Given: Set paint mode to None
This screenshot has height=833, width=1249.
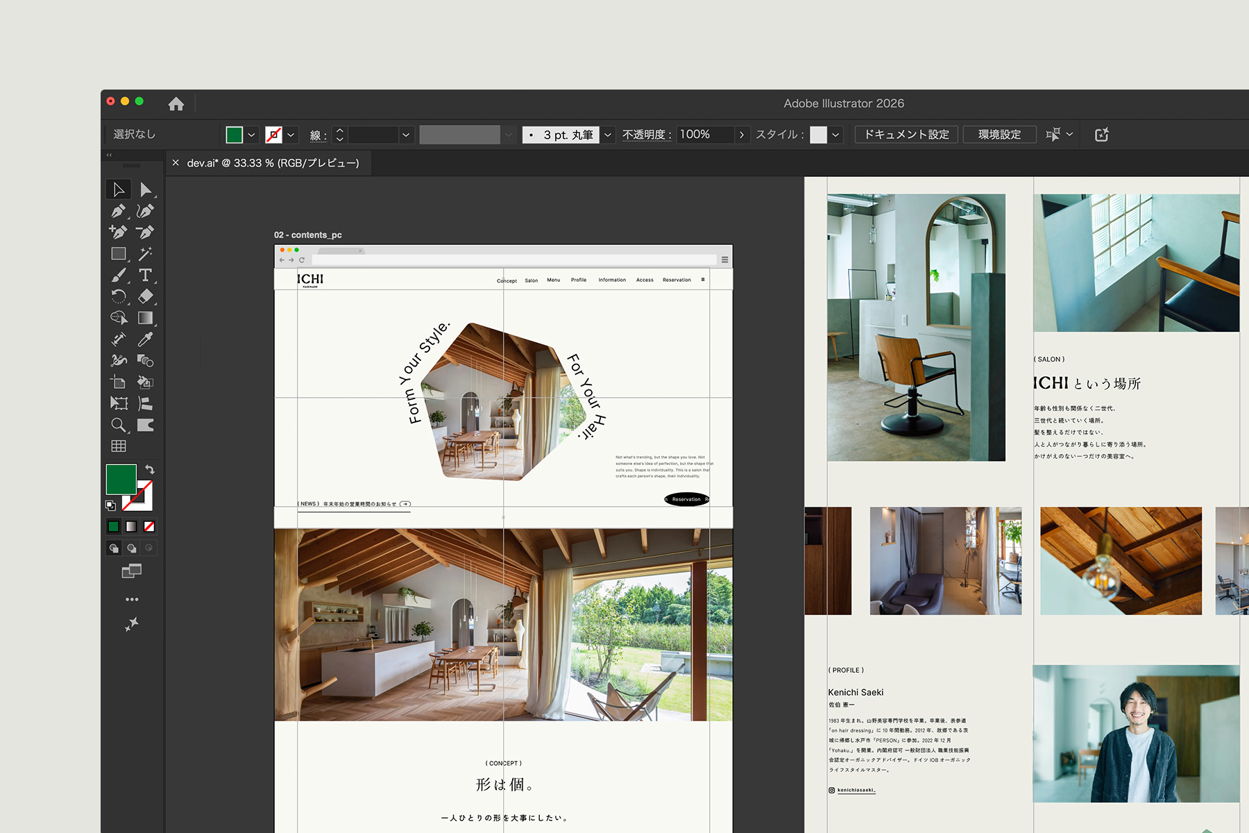Looking at the screenshot, I should [149, 527].
